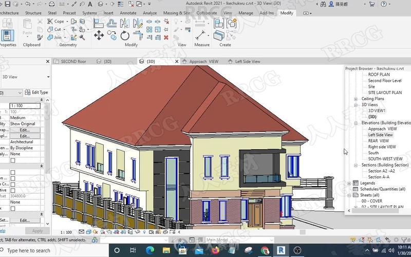Click the Join geometry tool
Viewport: 411px width, 257px height.
54,37
